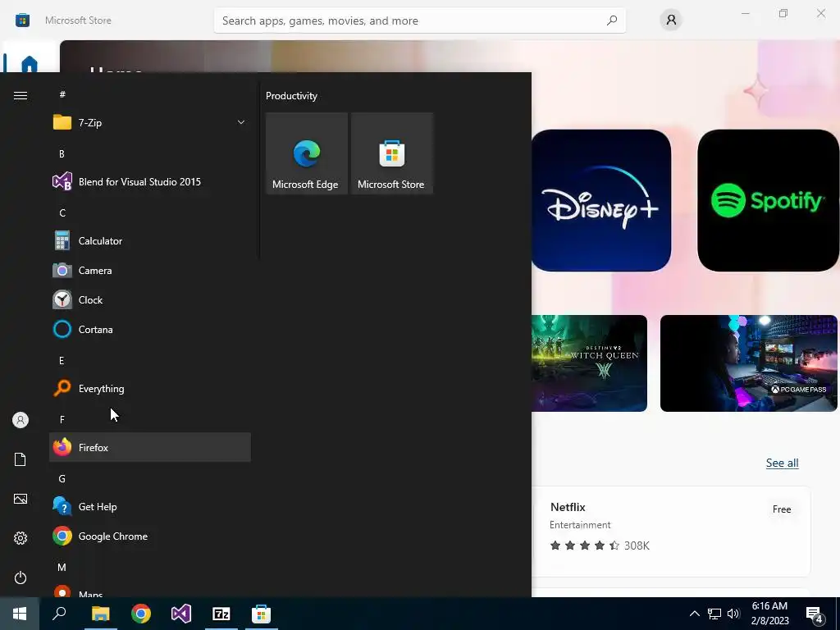Open the notification center icon
The image size is (840, 630).
point(815,614)
